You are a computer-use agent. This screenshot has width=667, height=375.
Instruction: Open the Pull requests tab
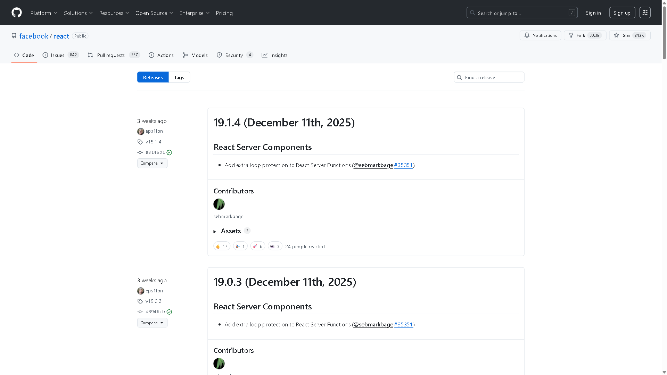110,55
